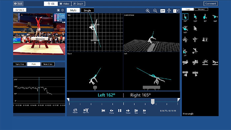
Task: Select the lying body on apparatus icon
Action: click(215, 62)
